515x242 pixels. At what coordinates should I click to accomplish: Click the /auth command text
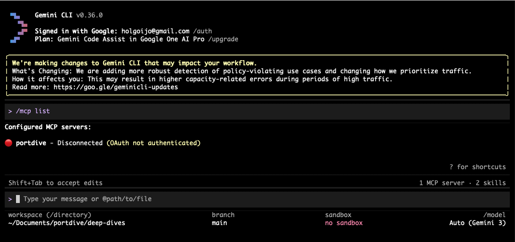tap(202, 31)
